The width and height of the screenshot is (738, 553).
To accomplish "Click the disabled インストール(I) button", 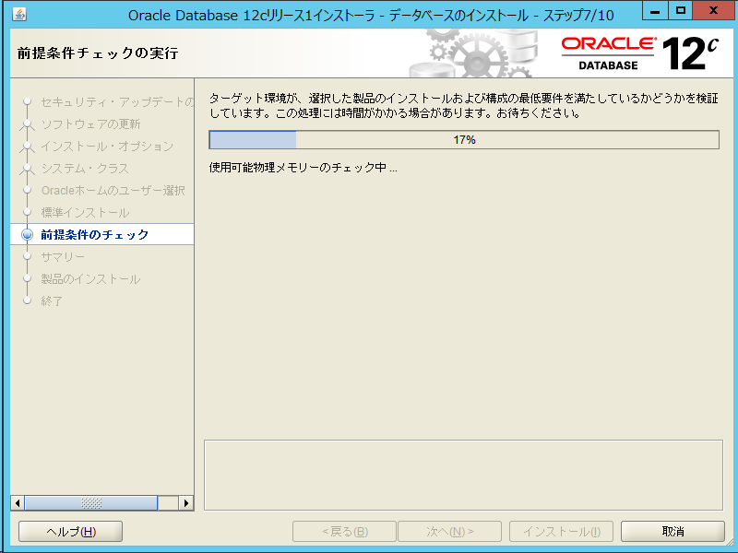I will click(561, 532).
